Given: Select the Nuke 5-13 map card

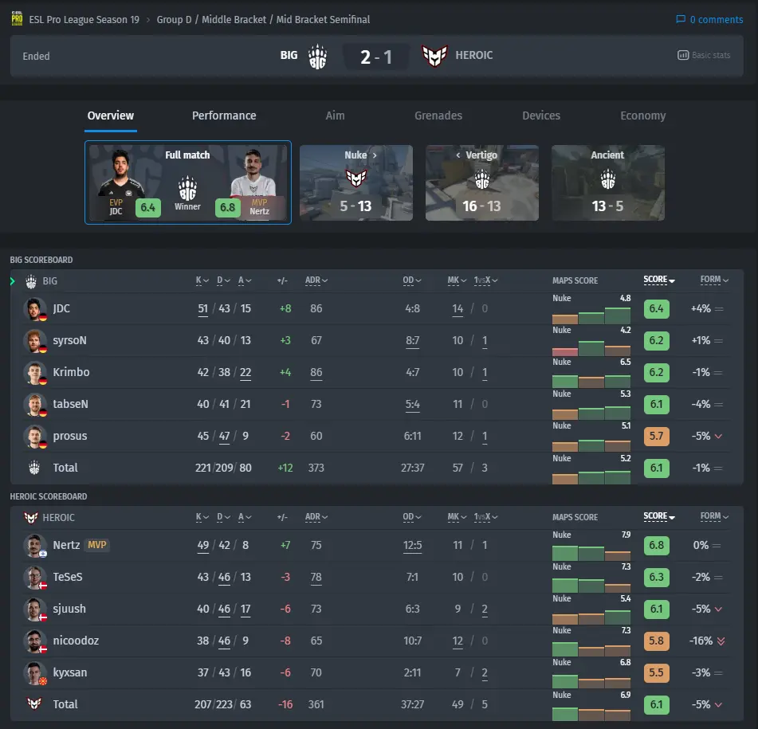Looking at the screenshot, I should tap(356, 183).
